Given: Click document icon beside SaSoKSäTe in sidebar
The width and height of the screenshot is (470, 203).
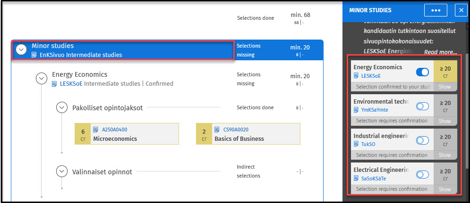Looking at the screenshot, I should point(356,179).
